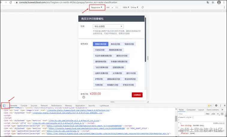This screenshot has height=137, width=227.
Task: Open the Chrome profile avatar
Action: (x=219, y=2)
